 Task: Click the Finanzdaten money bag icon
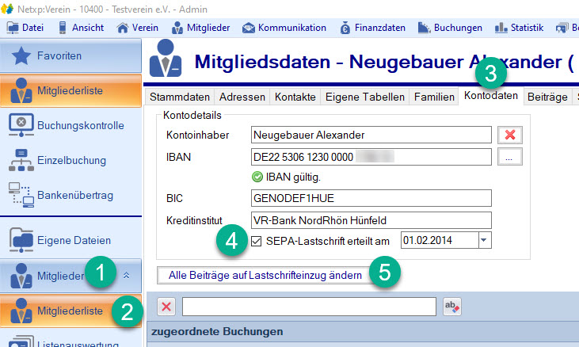[x=345, y=28]
